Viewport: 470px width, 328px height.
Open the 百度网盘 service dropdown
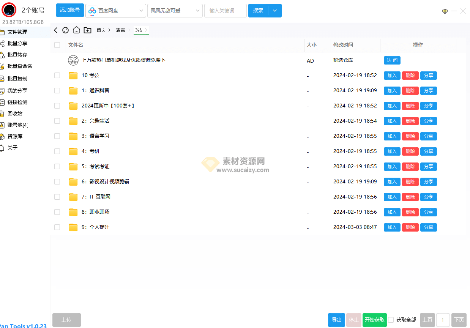point(115,11)
